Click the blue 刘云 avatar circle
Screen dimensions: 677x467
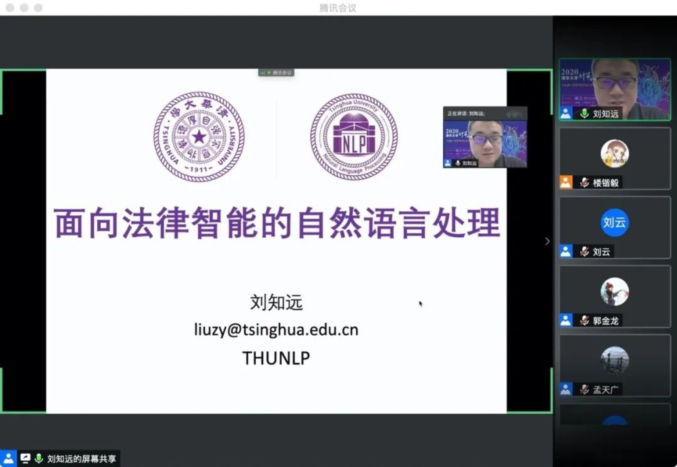[614, 222]
